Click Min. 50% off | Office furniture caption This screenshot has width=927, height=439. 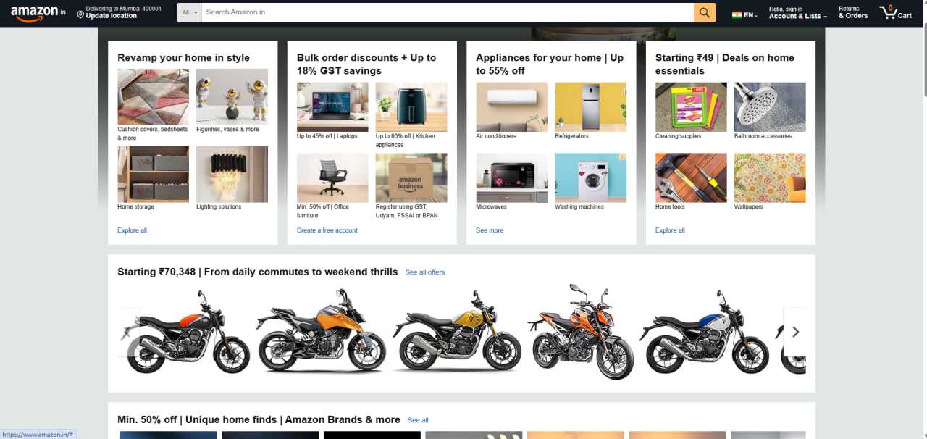pyautogui.click(x=323, y=211)
